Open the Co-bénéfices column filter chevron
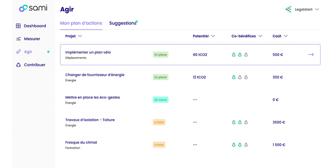This screenshot has height=168, width=336. 260,36
